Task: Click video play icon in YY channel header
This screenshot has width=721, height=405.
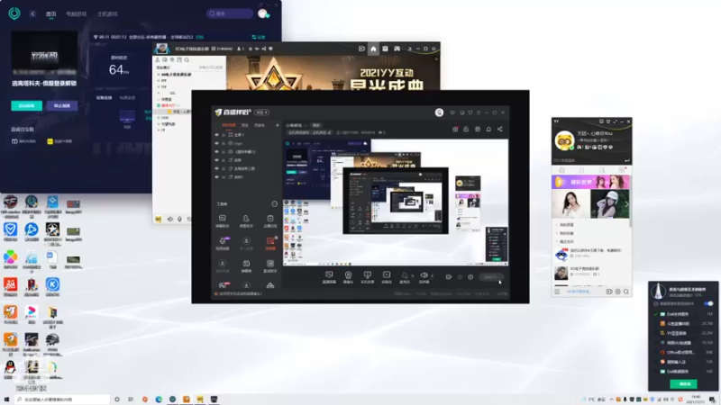Action: coord(362,49)
